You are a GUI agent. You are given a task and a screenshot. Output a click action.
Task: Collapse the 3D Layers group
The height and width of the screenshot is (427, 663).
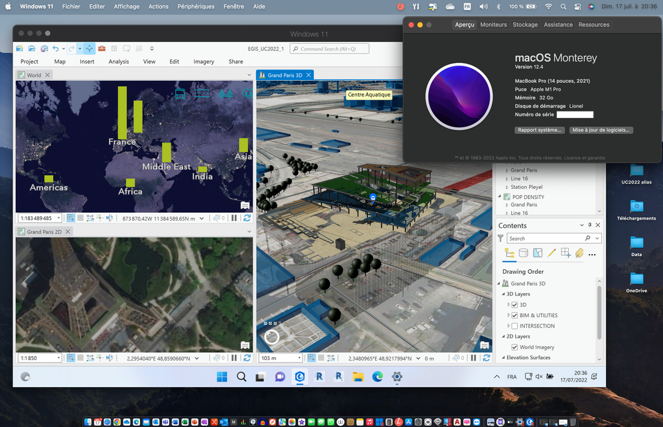click(504, 294)
